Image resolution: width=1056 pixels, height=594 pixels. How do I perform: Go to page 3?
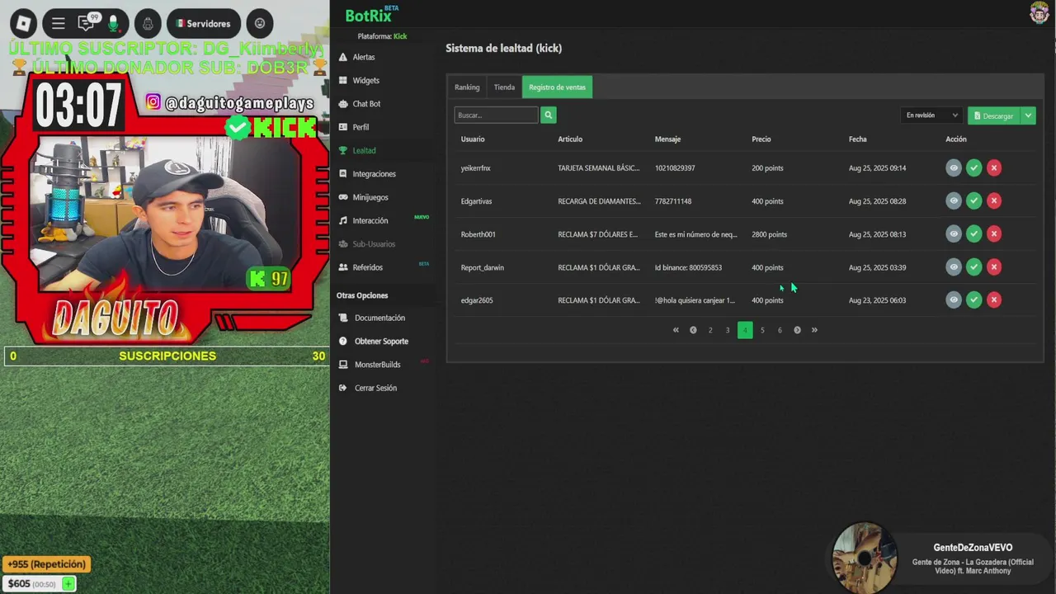(x=728, y=330)
